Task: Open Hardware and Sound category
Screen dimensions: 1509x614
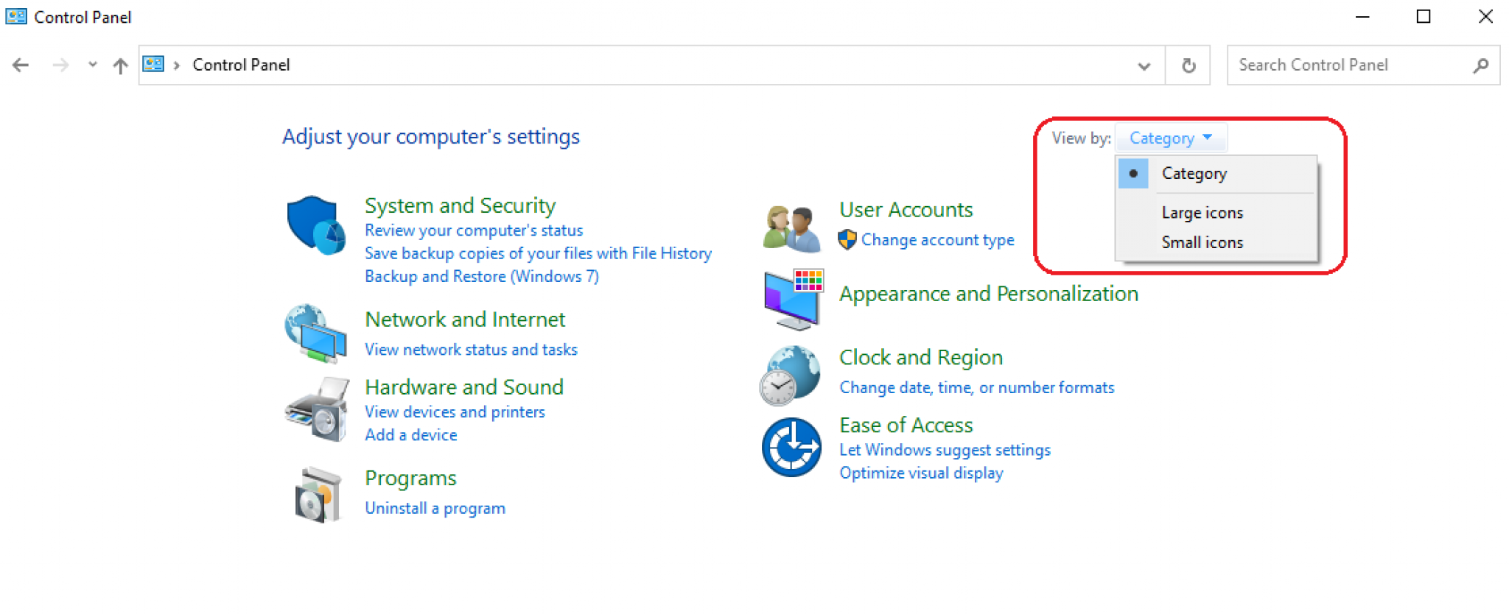Action: click(464, 387)
